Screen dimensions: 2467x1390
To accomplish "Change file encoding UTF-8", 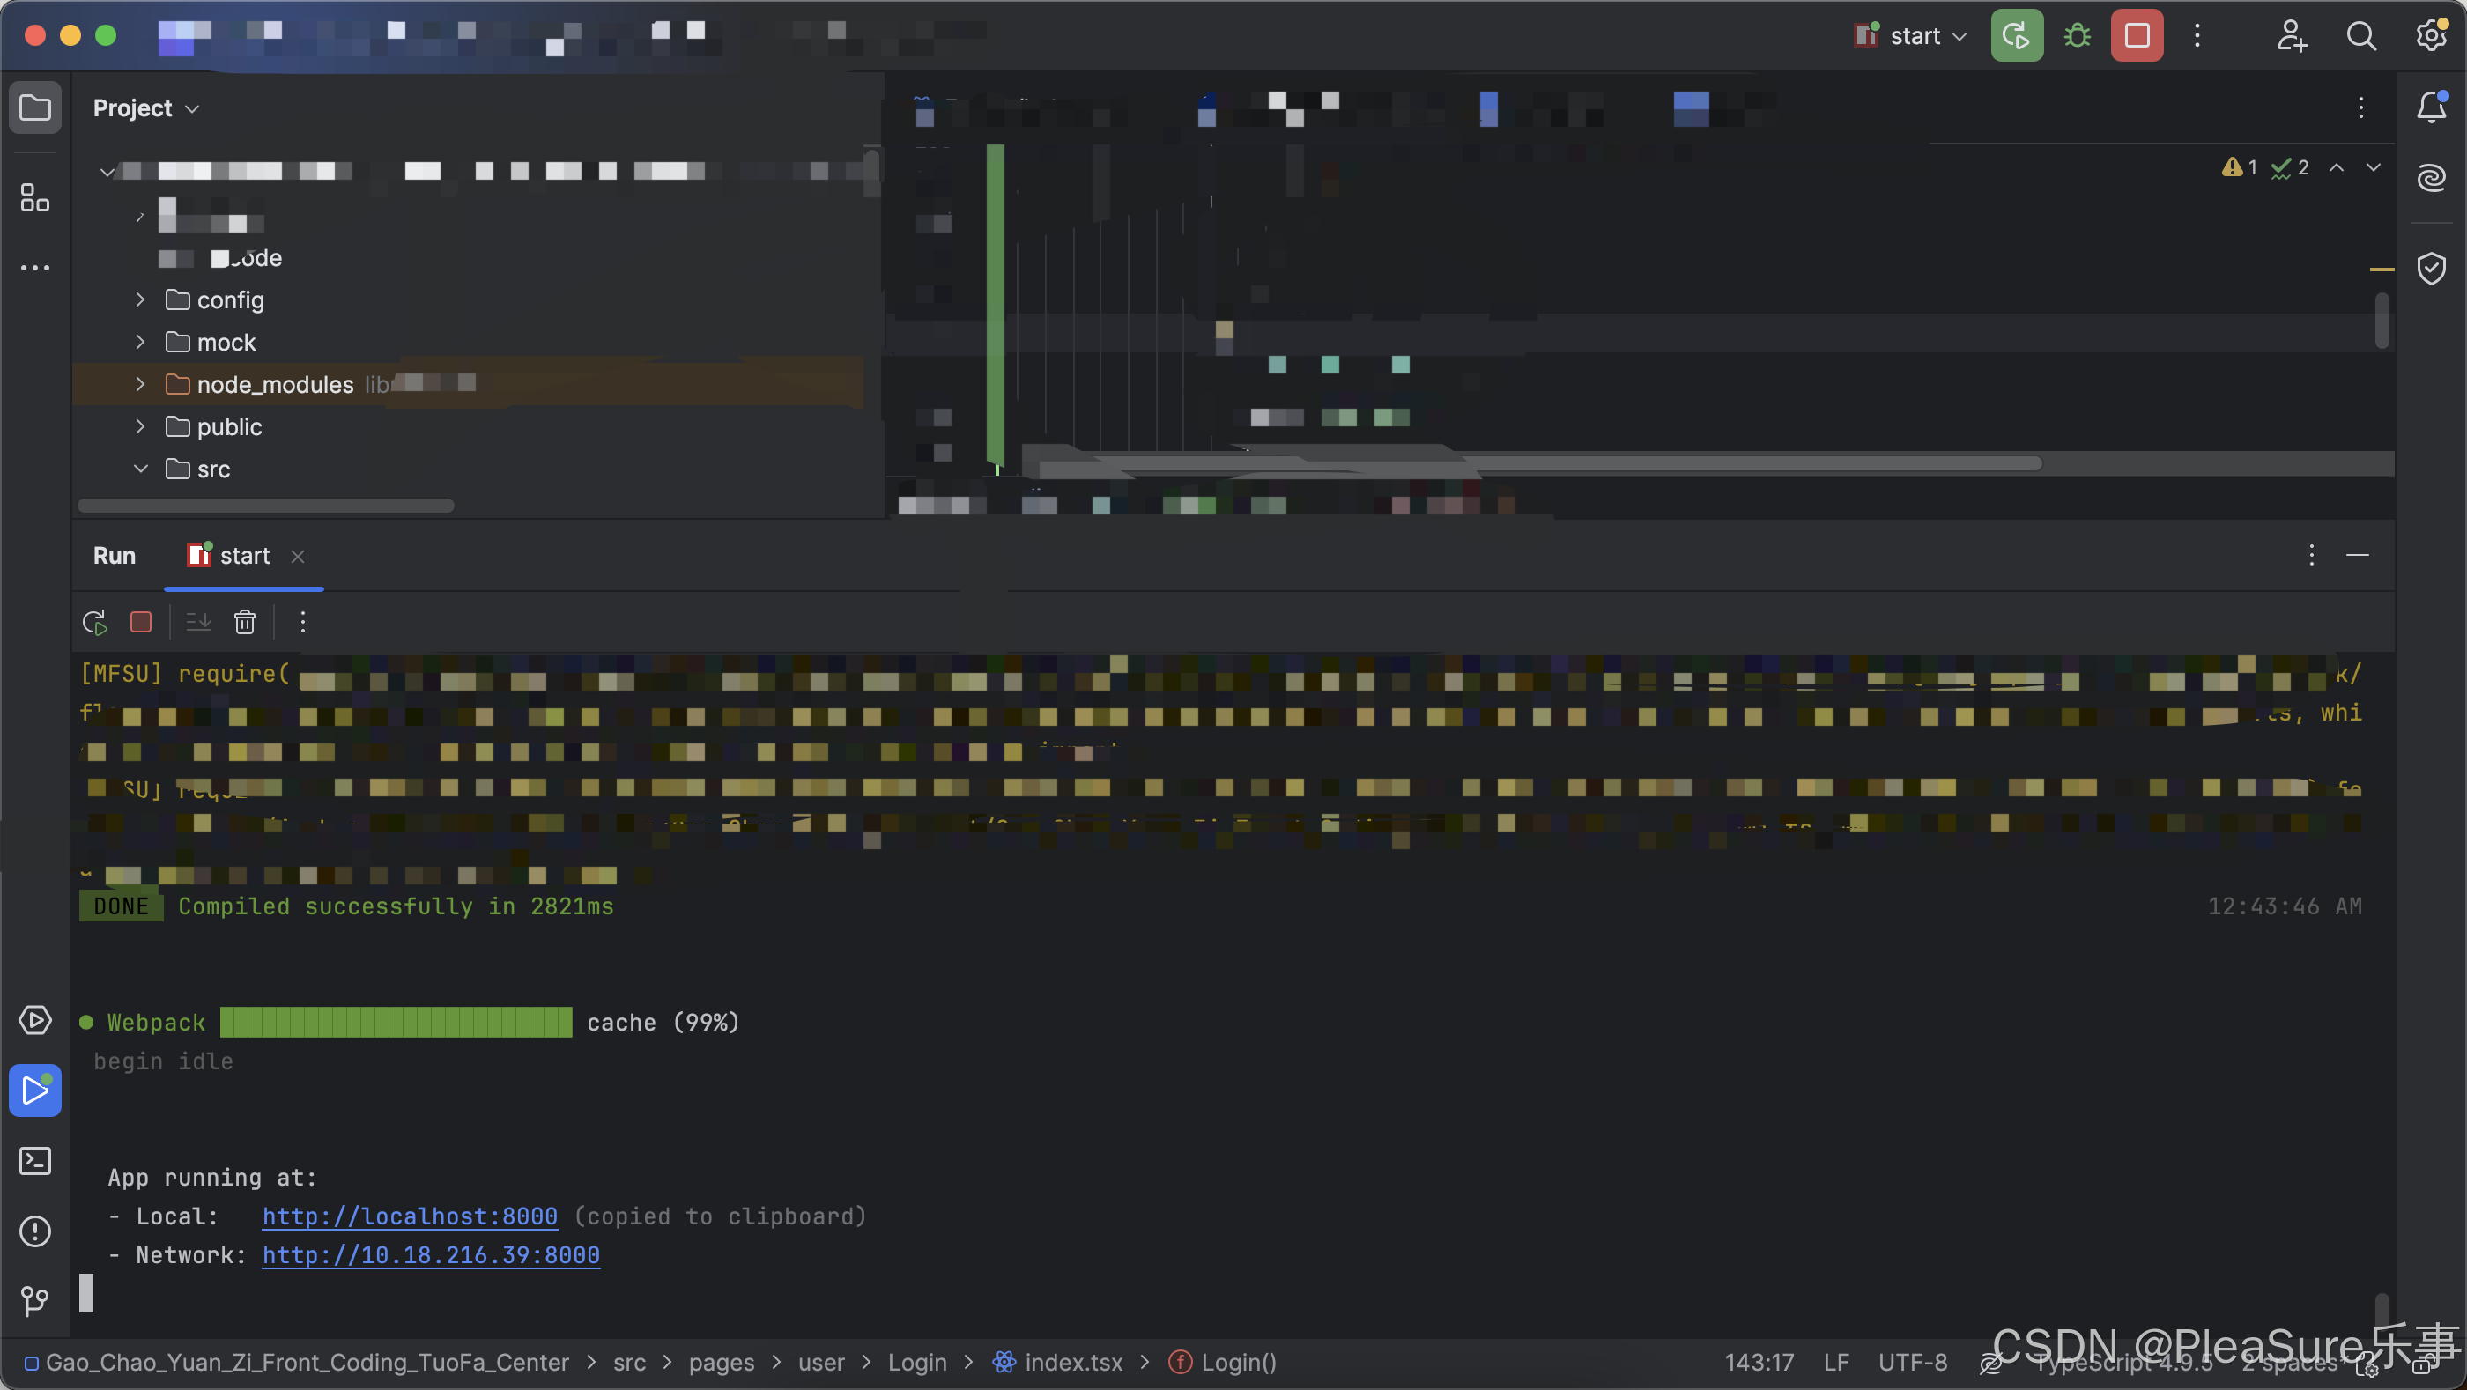I will coord(1913,1362).
